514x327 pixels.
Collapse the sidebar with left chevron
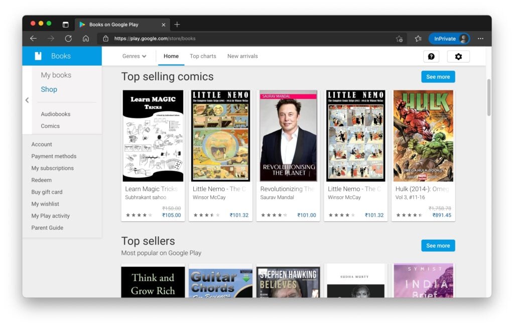(27, 100)
